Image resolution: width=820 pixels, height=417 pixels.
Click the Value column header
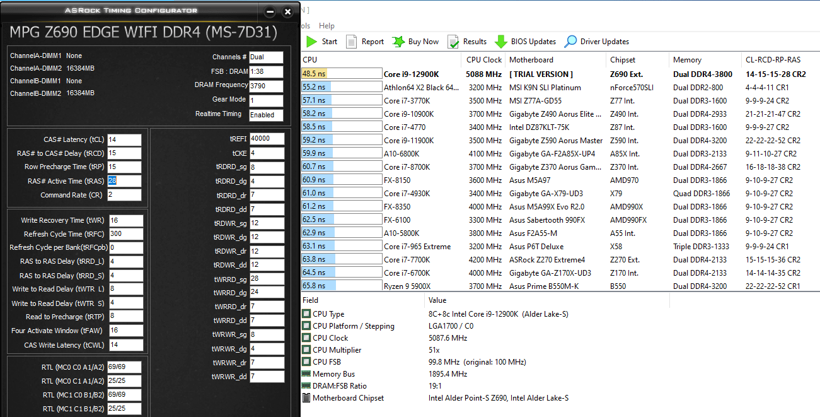[x=547, y=300]
